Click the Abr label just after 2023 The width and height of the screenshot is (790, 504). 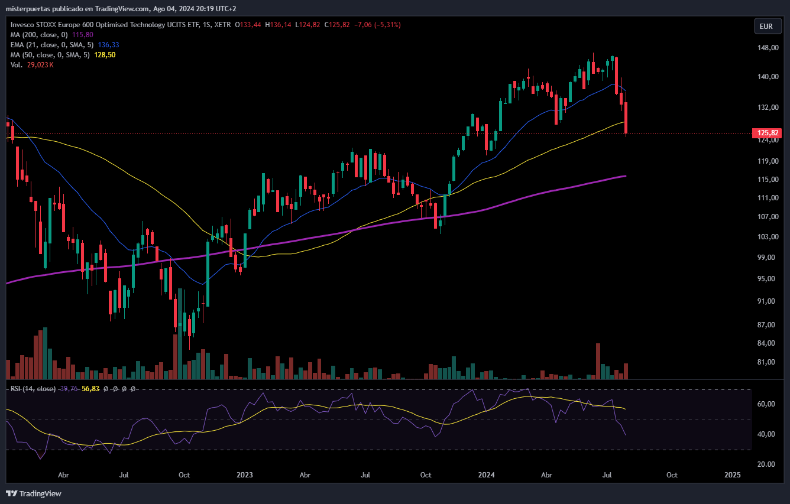point(305,474)
